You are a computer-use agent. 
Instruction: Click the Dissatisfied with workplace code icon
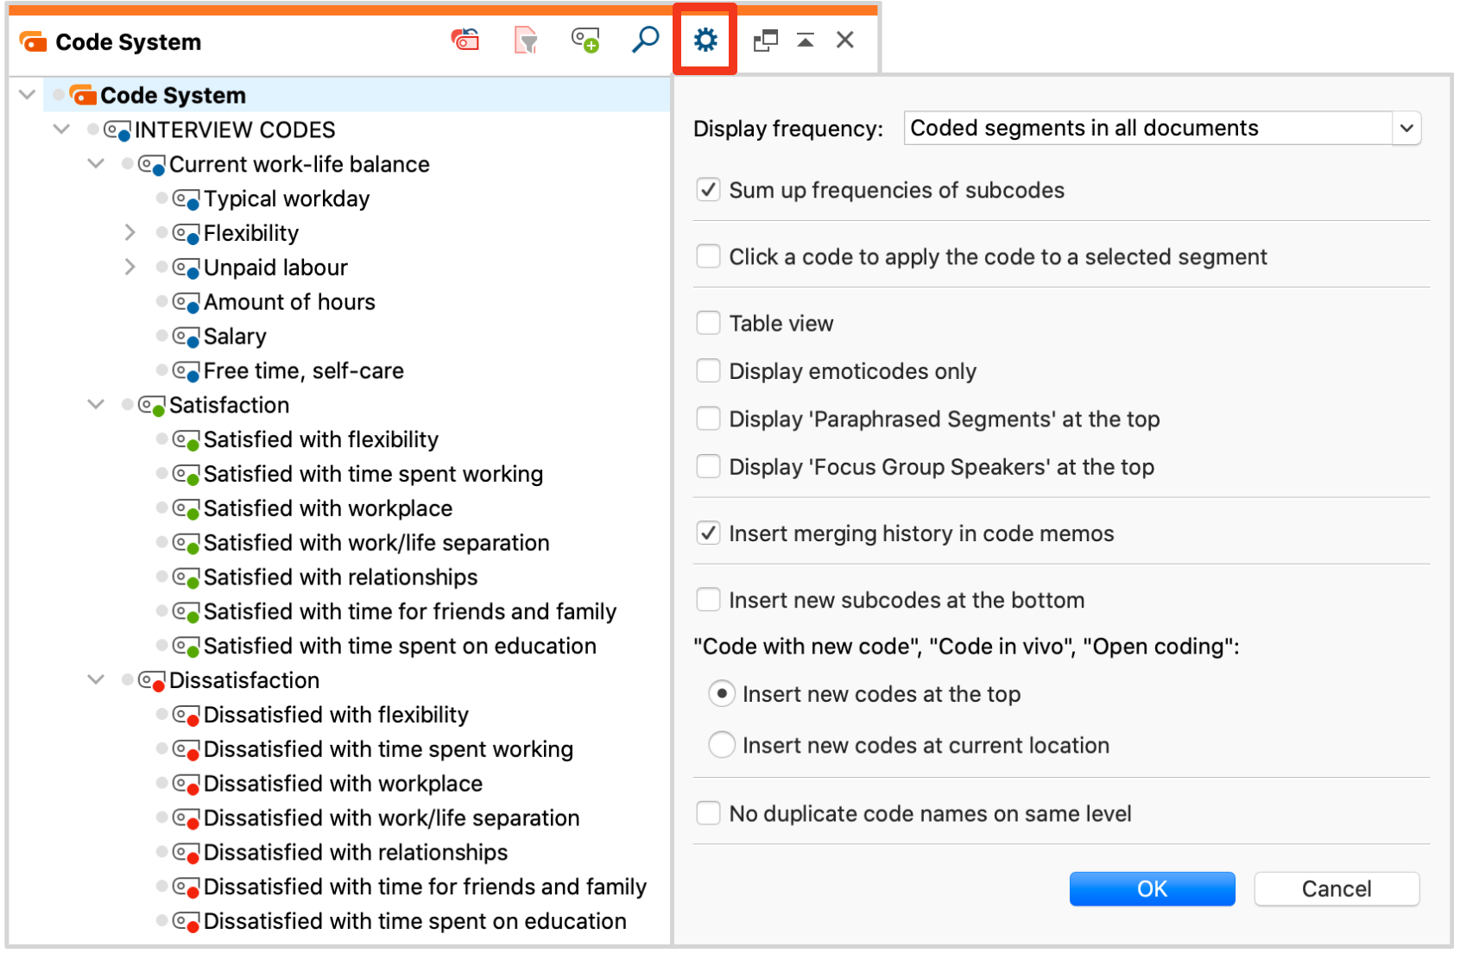tap(186, 785)
